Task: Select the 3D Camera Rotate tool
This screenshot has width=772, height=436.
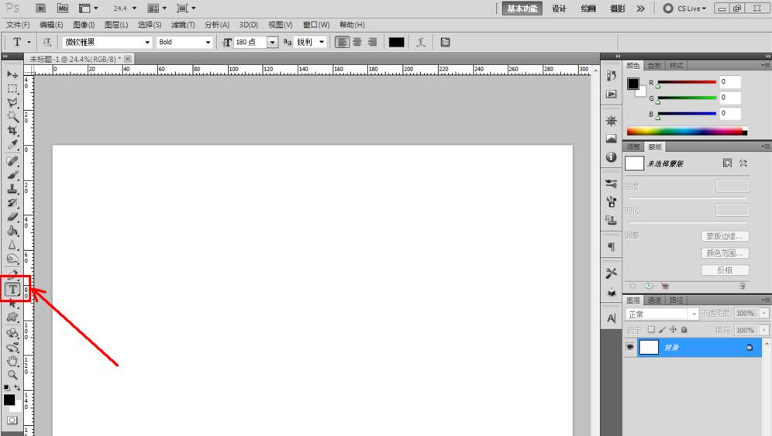Action: [x=12, y=348]
